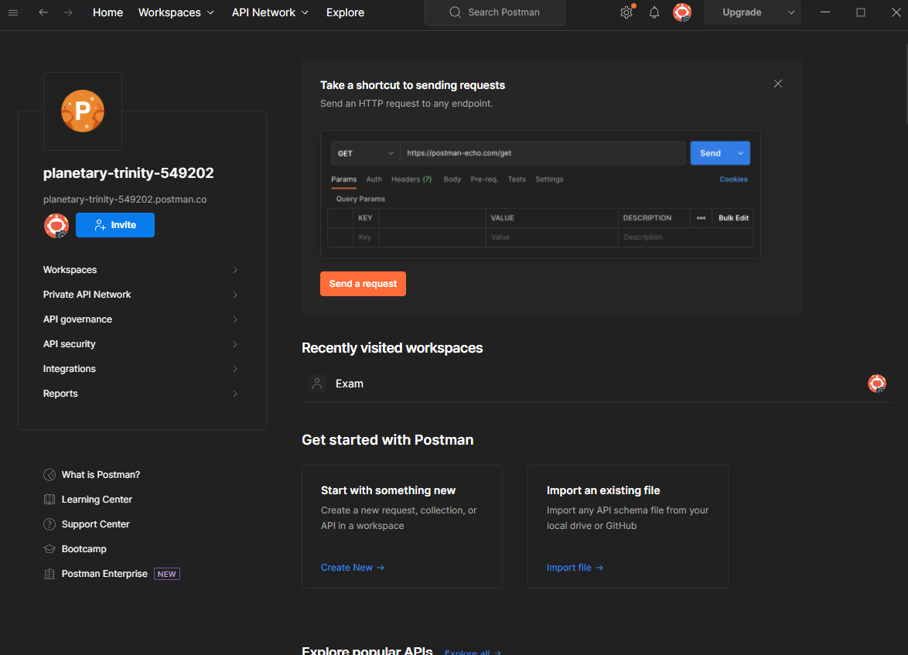Open the Upgrade dropdown arrow

pos(791,12)
